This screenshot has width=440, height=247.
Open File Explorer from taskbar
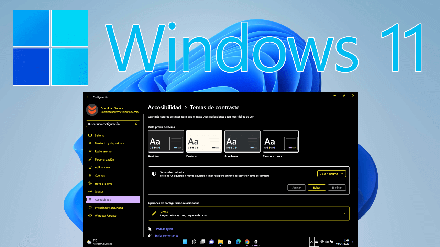click(x=220, y=242)
